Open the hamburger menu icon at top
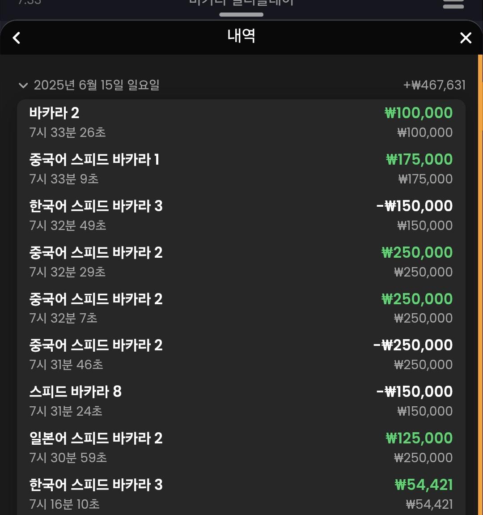This screenshot has height=515, width=483. click(x=453, y=3)
